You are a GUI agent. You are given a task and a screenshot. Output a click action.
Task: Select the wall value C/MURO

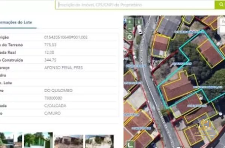point(52,113)
